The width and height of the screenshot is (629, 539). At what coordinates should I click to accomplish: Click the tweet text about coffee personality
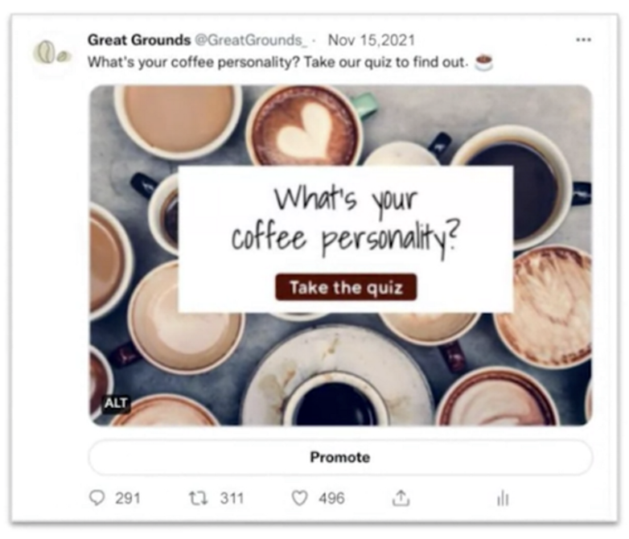(277, 63)
